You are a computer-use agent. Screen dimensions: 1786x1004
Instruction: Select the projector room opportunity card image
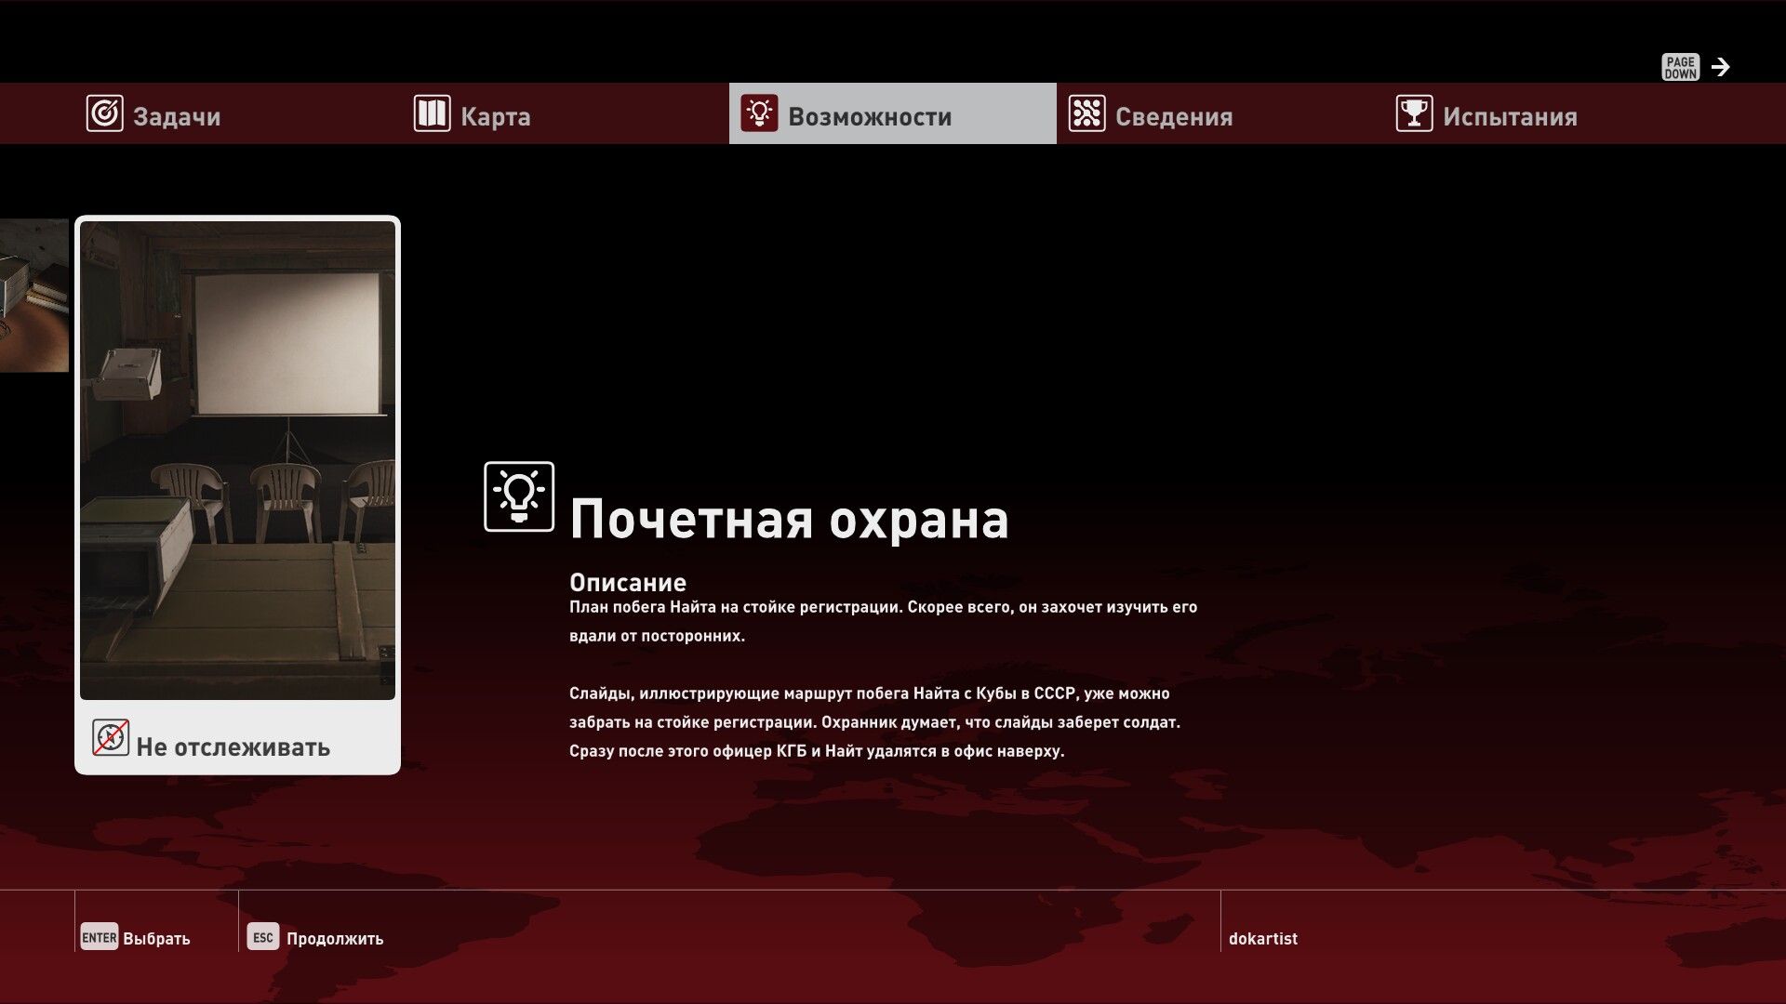[x=237, y=460]
